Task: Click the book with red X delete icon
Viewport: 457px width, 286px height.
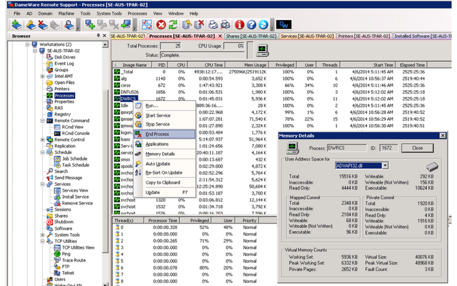Action: pos(43,25)
